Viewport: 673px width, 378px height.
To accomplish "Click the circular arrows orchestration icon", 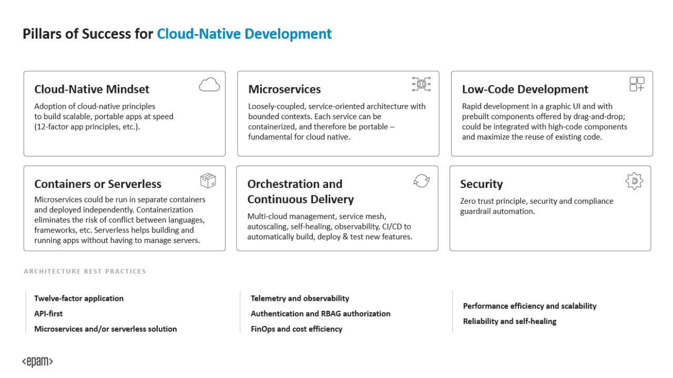I will click(x=422, y=181).
